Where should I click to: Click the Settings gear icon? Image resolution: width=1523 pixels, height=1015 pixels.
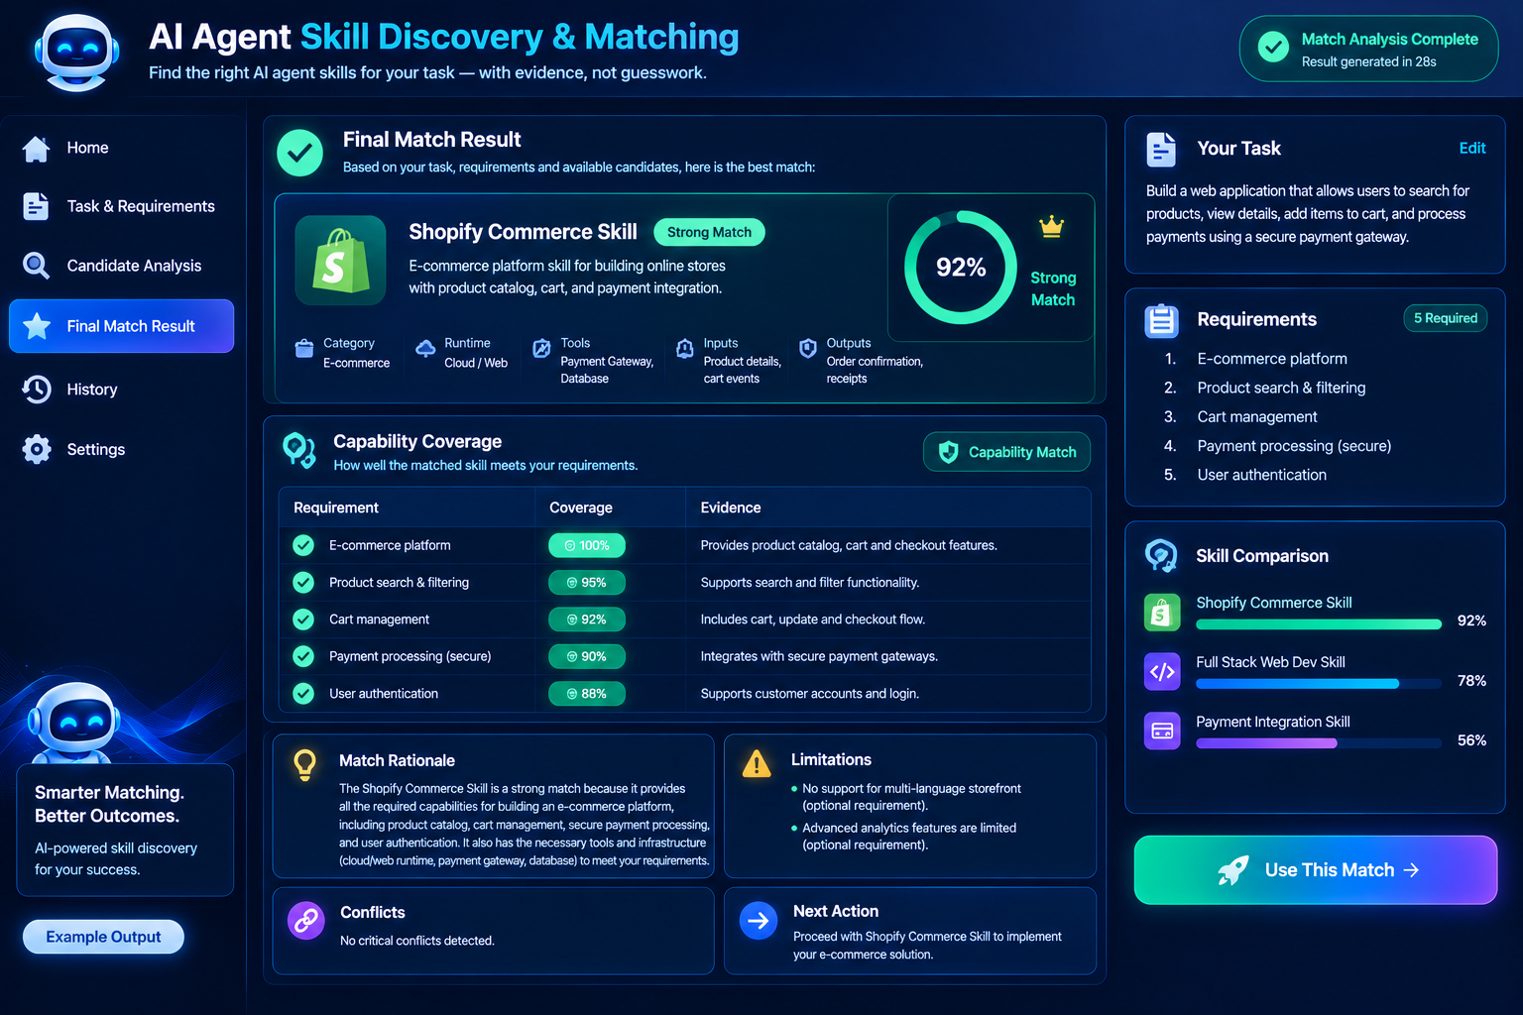pyautogui.click(x=37, y=449)
